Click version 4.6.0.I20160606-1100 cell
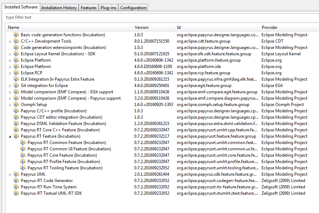This screenshot has width=319, height=213. (153, 67)
